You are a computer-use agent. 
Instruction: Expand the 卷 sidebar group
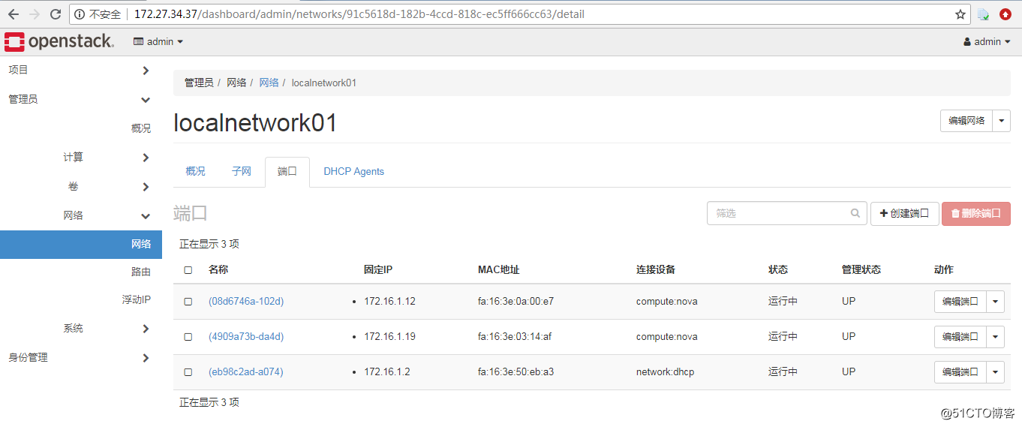pos(81,186)
